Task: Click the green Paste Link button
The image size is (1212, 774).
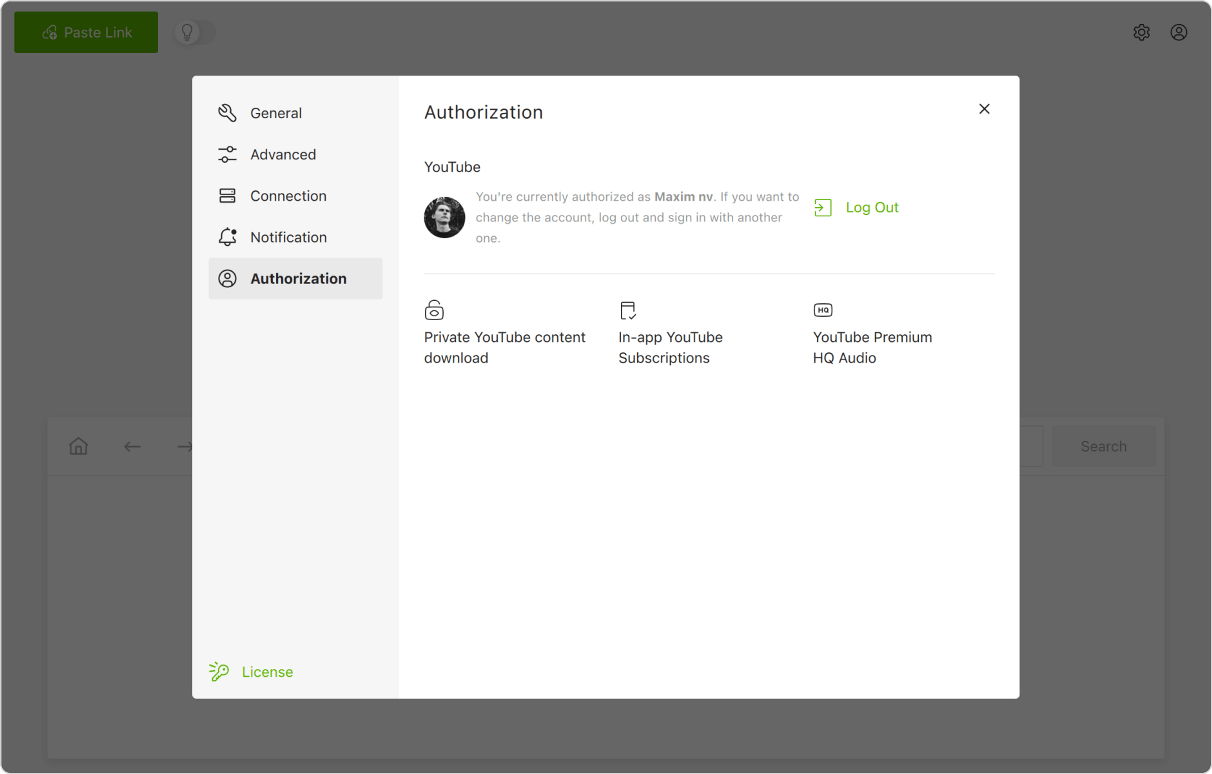Action: pyautogui.click(x=86, y=32)
